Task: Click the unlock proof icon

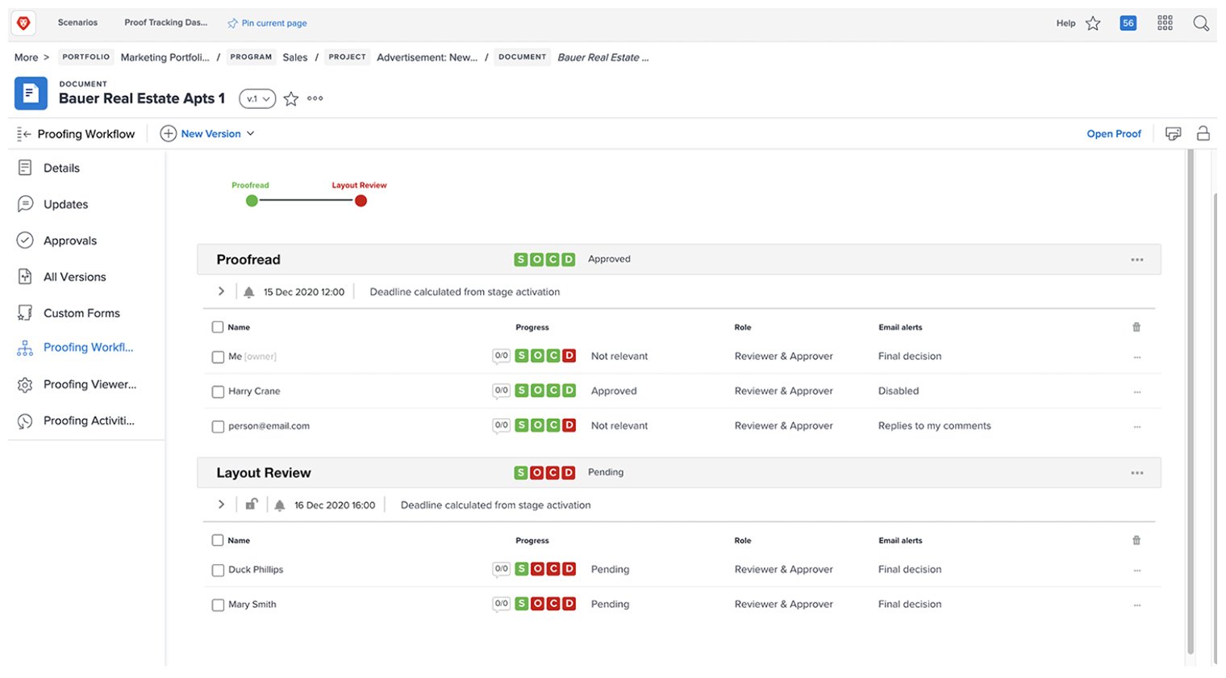Action: pyautogui.click(x=1203, y=133)
